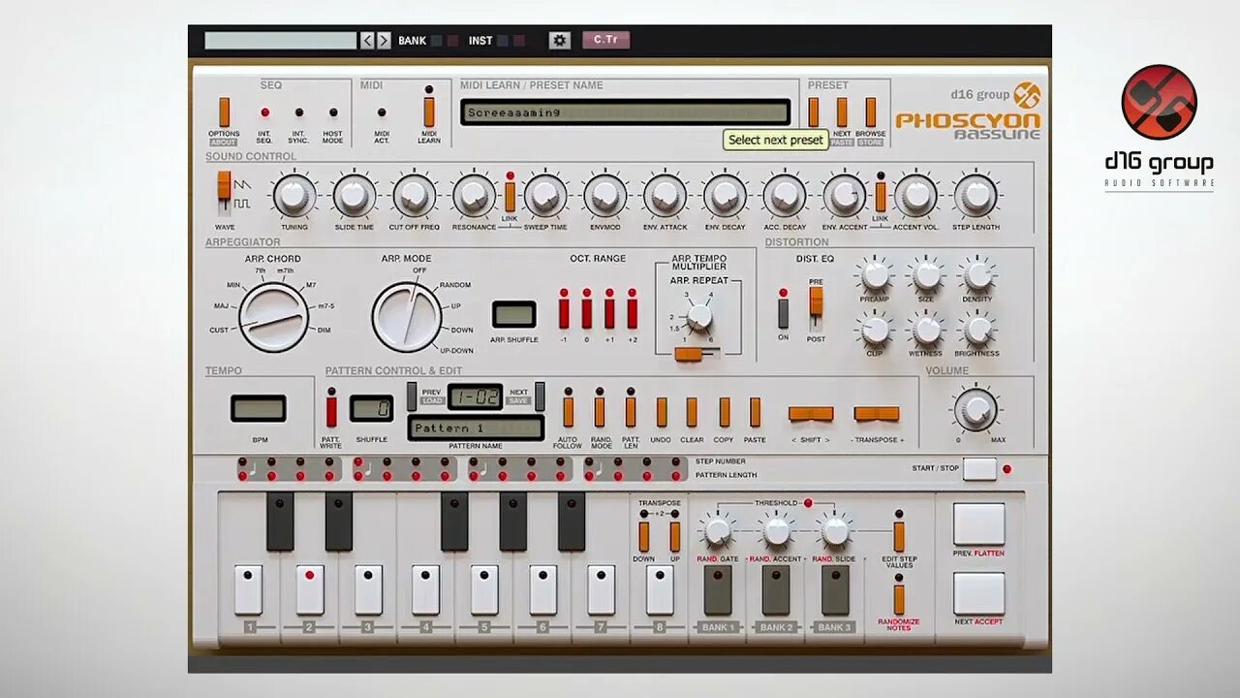Click the ARP. REPEAT knob
Screen dimensions: 1240x698
click(699, 317)
